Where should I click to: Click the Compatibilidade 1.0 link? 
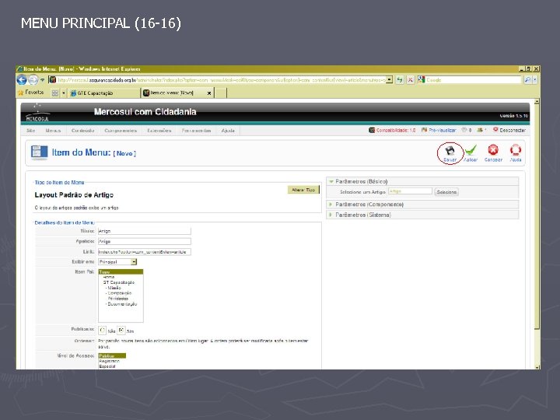[x=392, y=131]
